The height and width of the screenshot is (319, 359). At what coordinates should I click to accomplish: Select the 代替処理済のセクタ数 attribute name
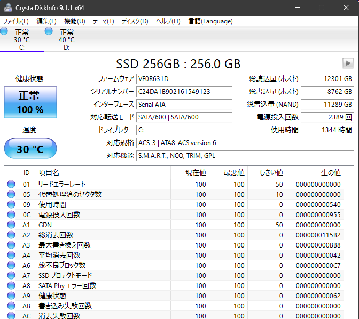point(70,194)
